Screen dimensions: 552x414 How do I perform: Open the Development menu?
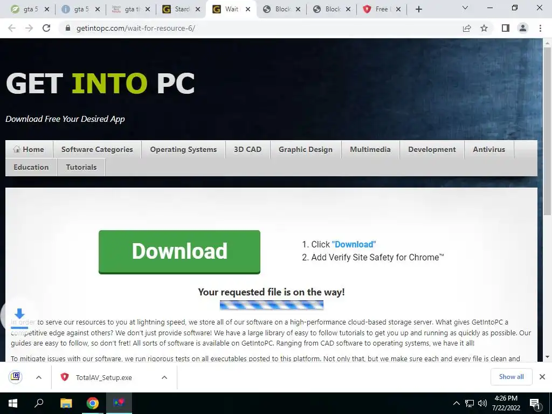point(432,149)
